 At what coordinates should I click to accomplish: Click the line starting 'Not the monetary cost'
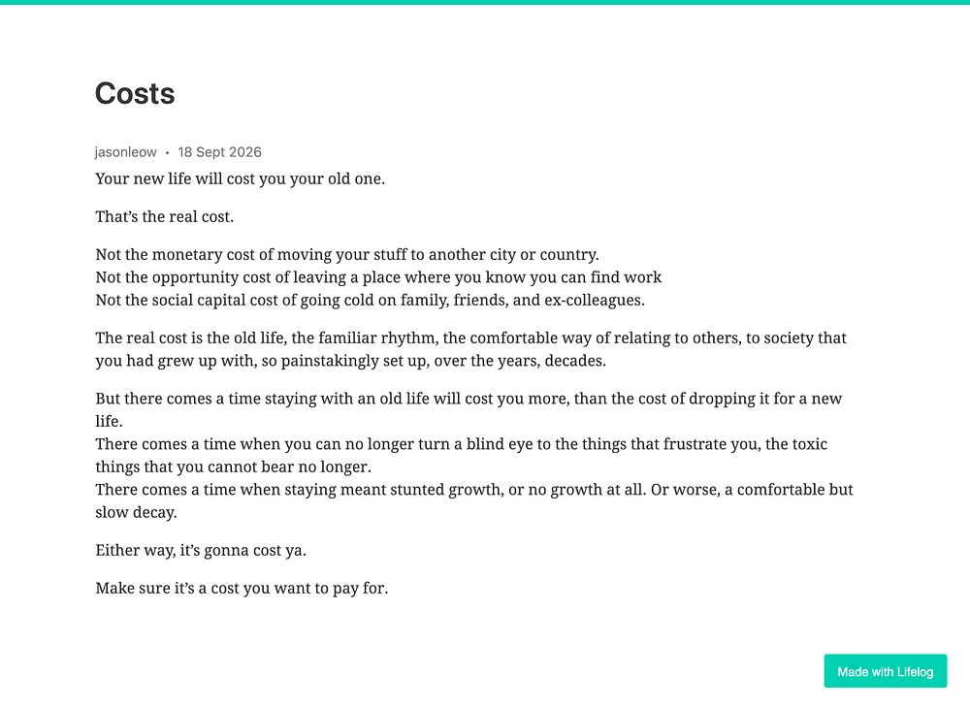(347, 255)
